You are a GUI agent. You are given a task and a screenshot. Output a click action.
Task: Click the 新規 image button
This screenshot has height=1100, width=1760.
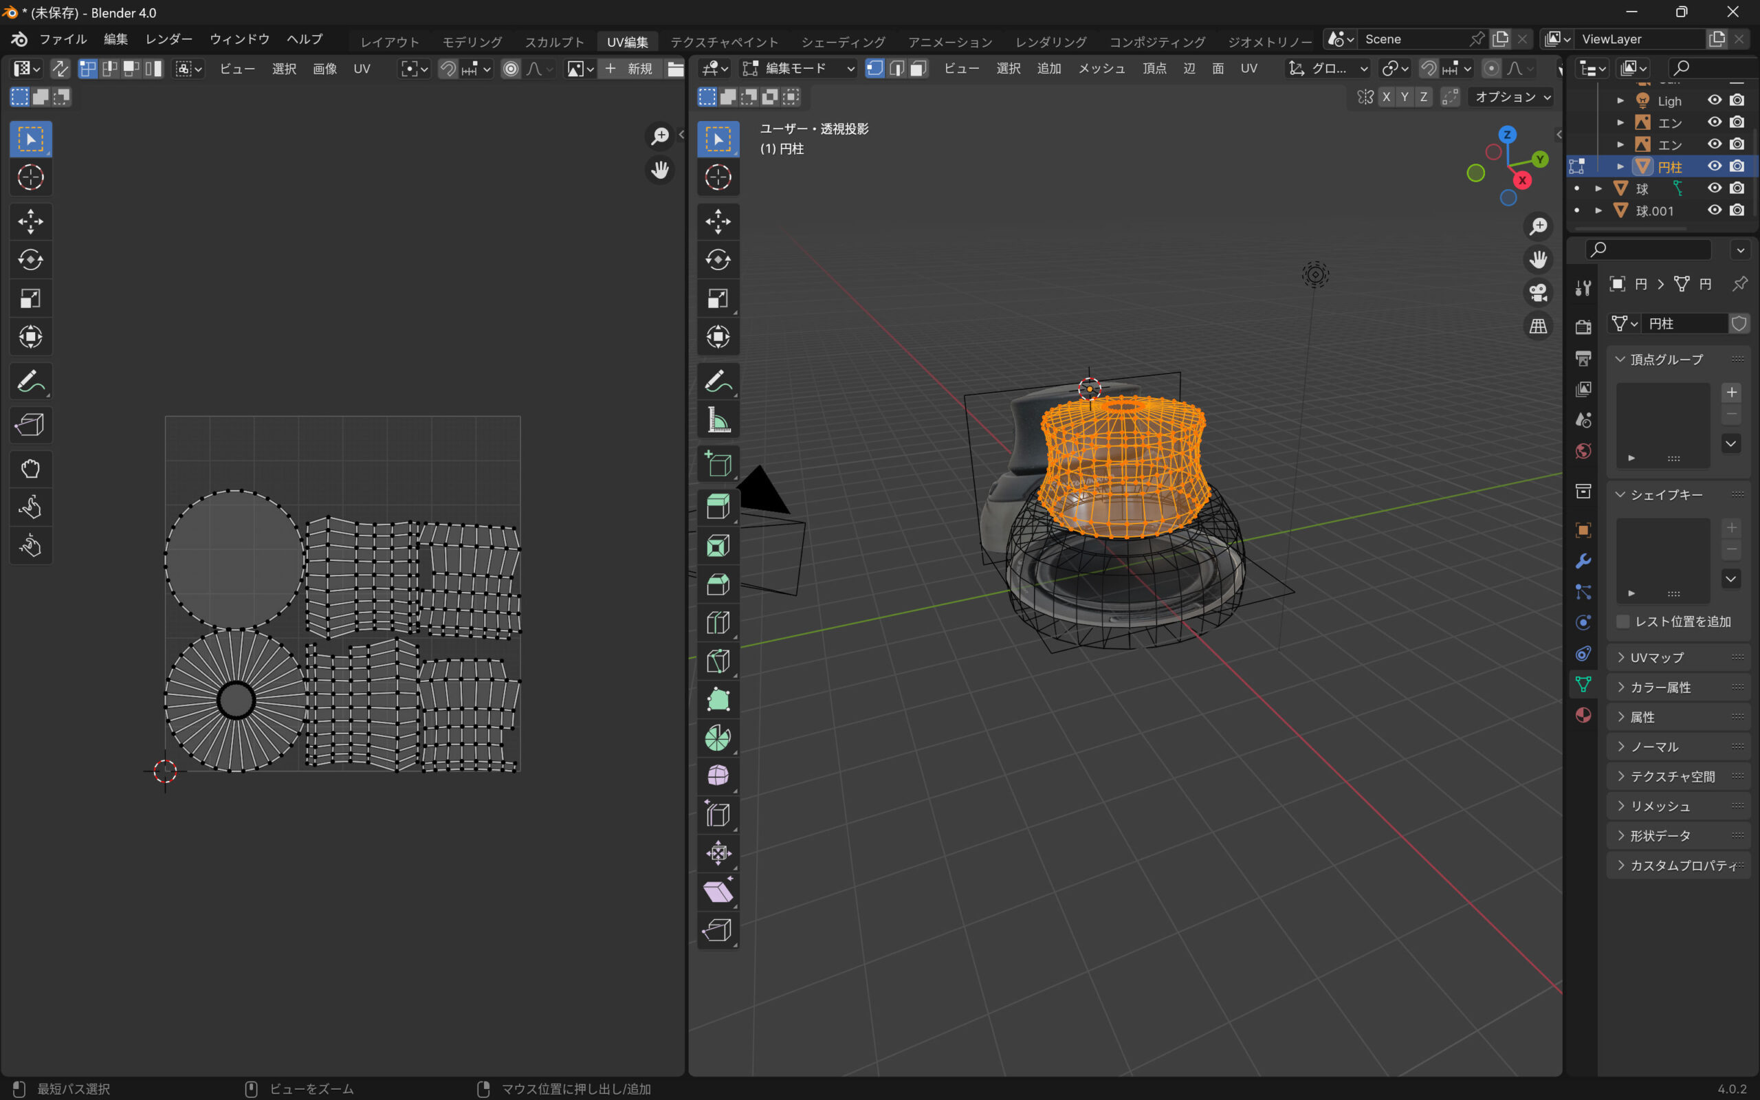click(x=631, y=68)
